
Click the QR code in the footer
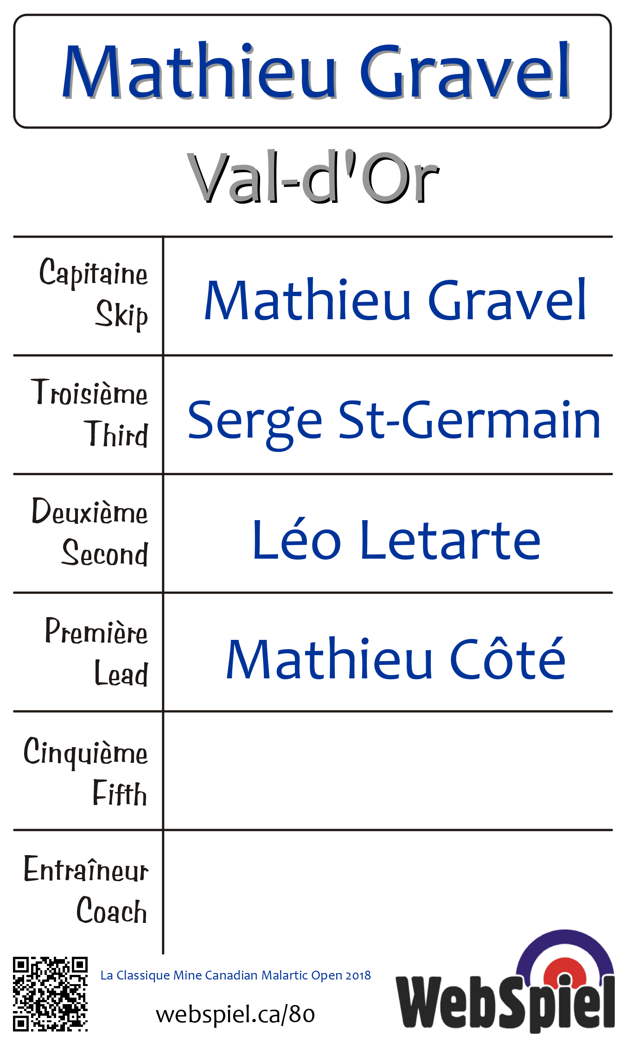tap(50, 993)
